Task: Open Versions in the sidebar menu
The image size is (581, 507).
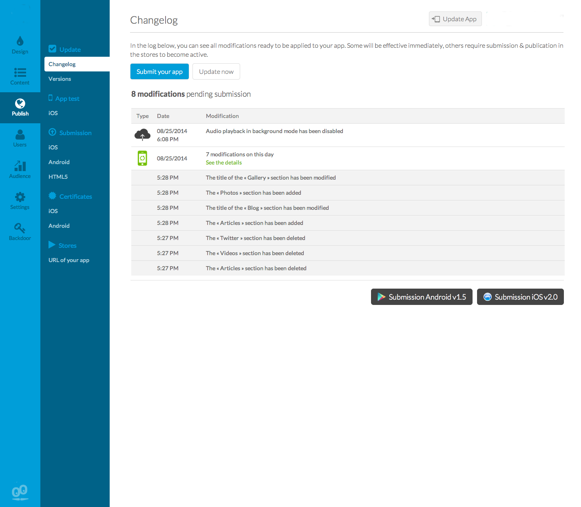Action: click(60, 79)
